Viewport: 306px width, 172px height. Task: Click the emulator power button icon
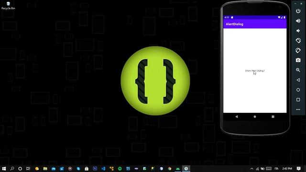click(298, 11)
